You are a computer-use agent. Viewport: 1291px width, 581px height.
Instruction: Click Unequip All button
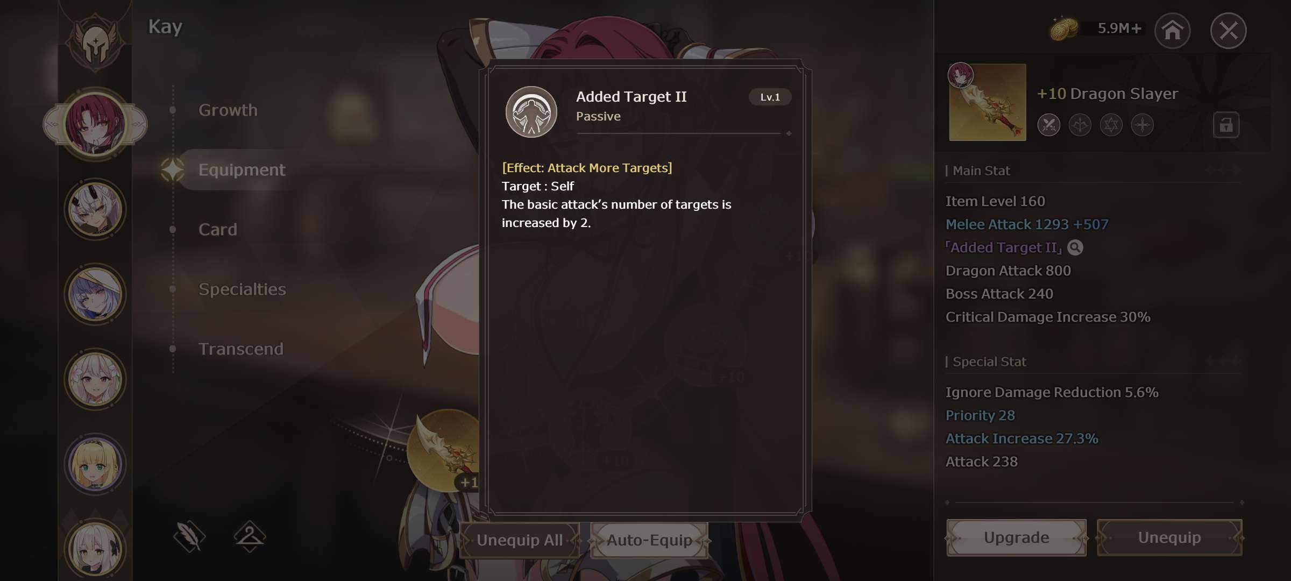tap(520, 540)
